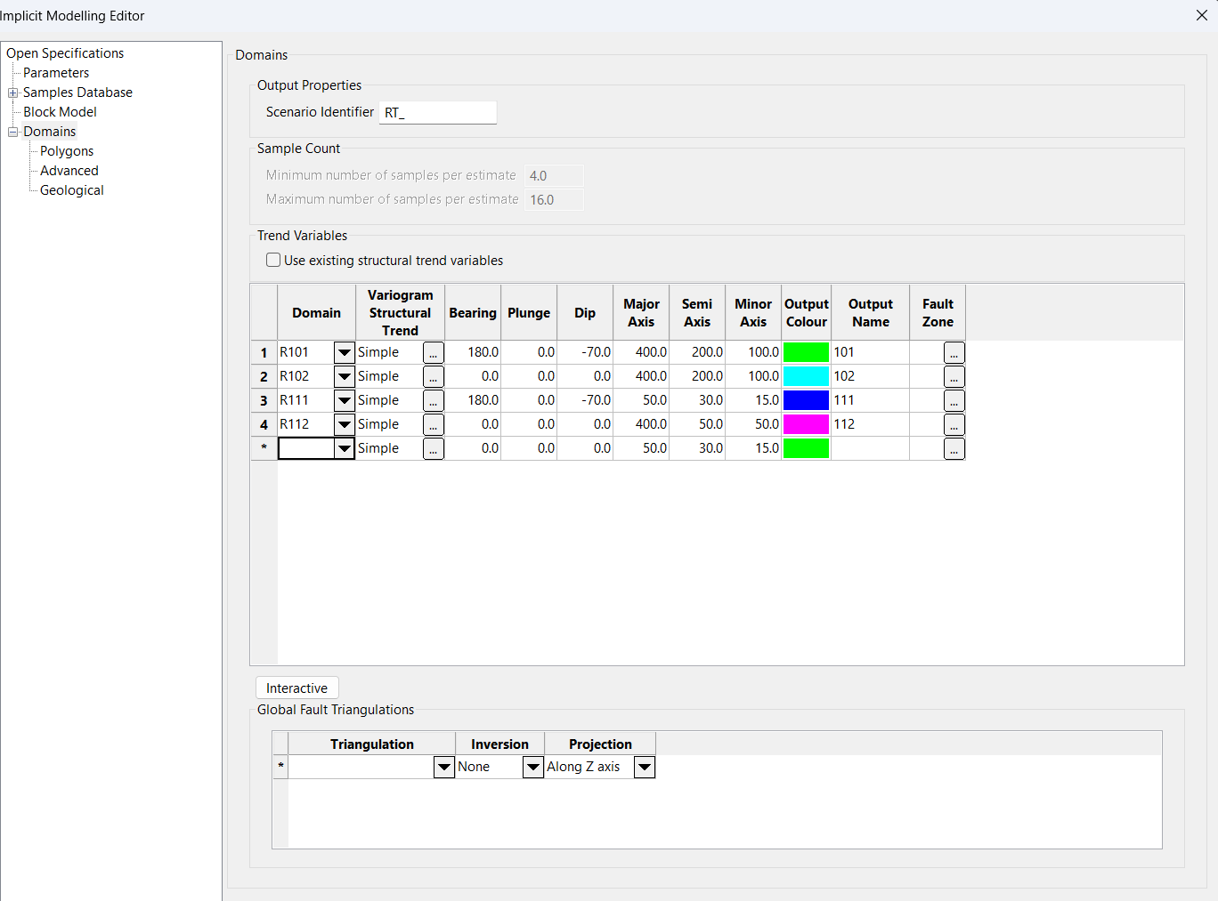Open the R102 domain dropdown
Screen dimensions: 1218x901
tap(345, 377)
